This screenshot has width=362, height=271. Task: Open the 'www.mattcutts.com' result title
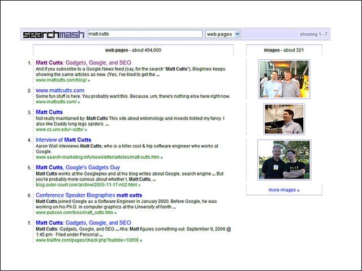click(60, 90)
